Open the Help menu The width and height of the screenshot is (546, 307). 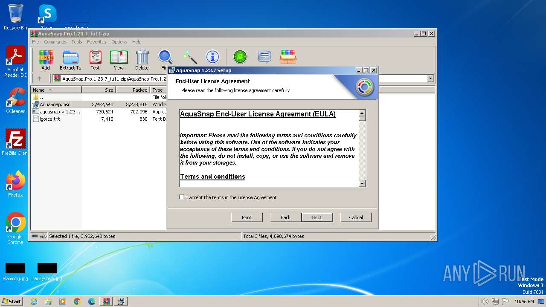point(137,42)
